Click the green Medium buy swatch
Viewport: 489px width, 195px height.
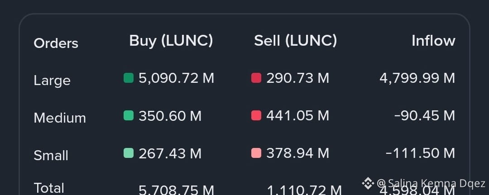click(x=129, y=115)
